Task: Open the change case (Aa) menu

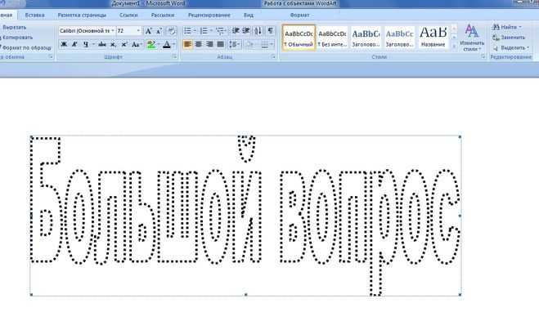Action: [x=136, y=44]
